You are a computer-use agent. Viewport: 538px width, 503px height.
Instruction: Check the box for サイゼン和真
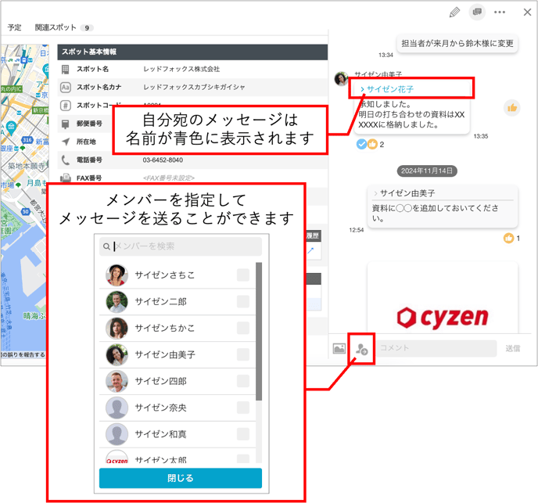[x=243, y=434]
